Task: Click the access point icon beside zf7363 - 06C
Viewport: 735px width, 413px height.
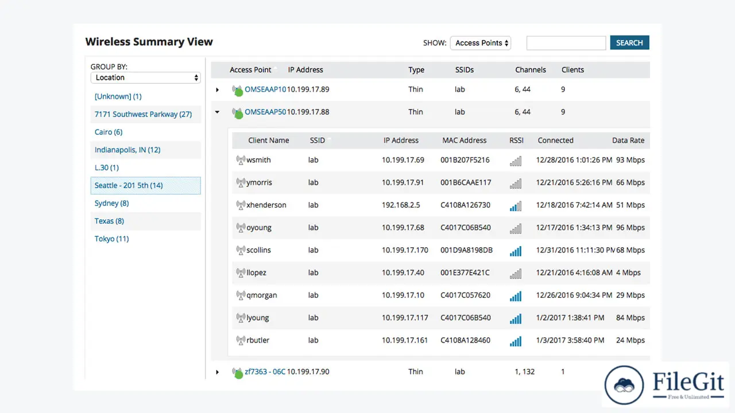Action: (x=237, y=372)
